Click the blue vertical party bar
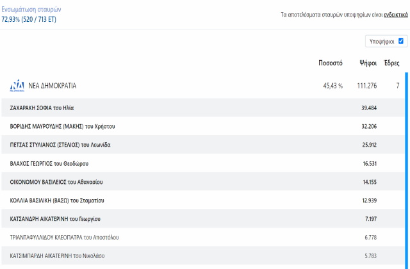This screenshot has width=410, height=269. pos(406,170)
